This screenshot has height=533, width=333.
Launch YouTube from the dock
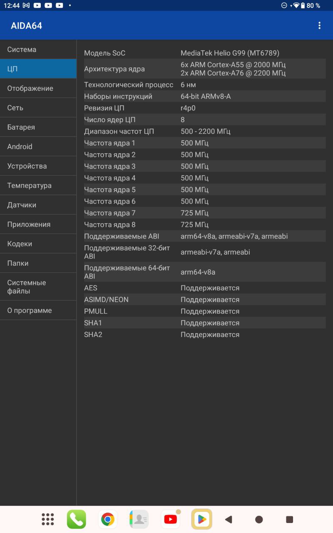tap(170, 519)
